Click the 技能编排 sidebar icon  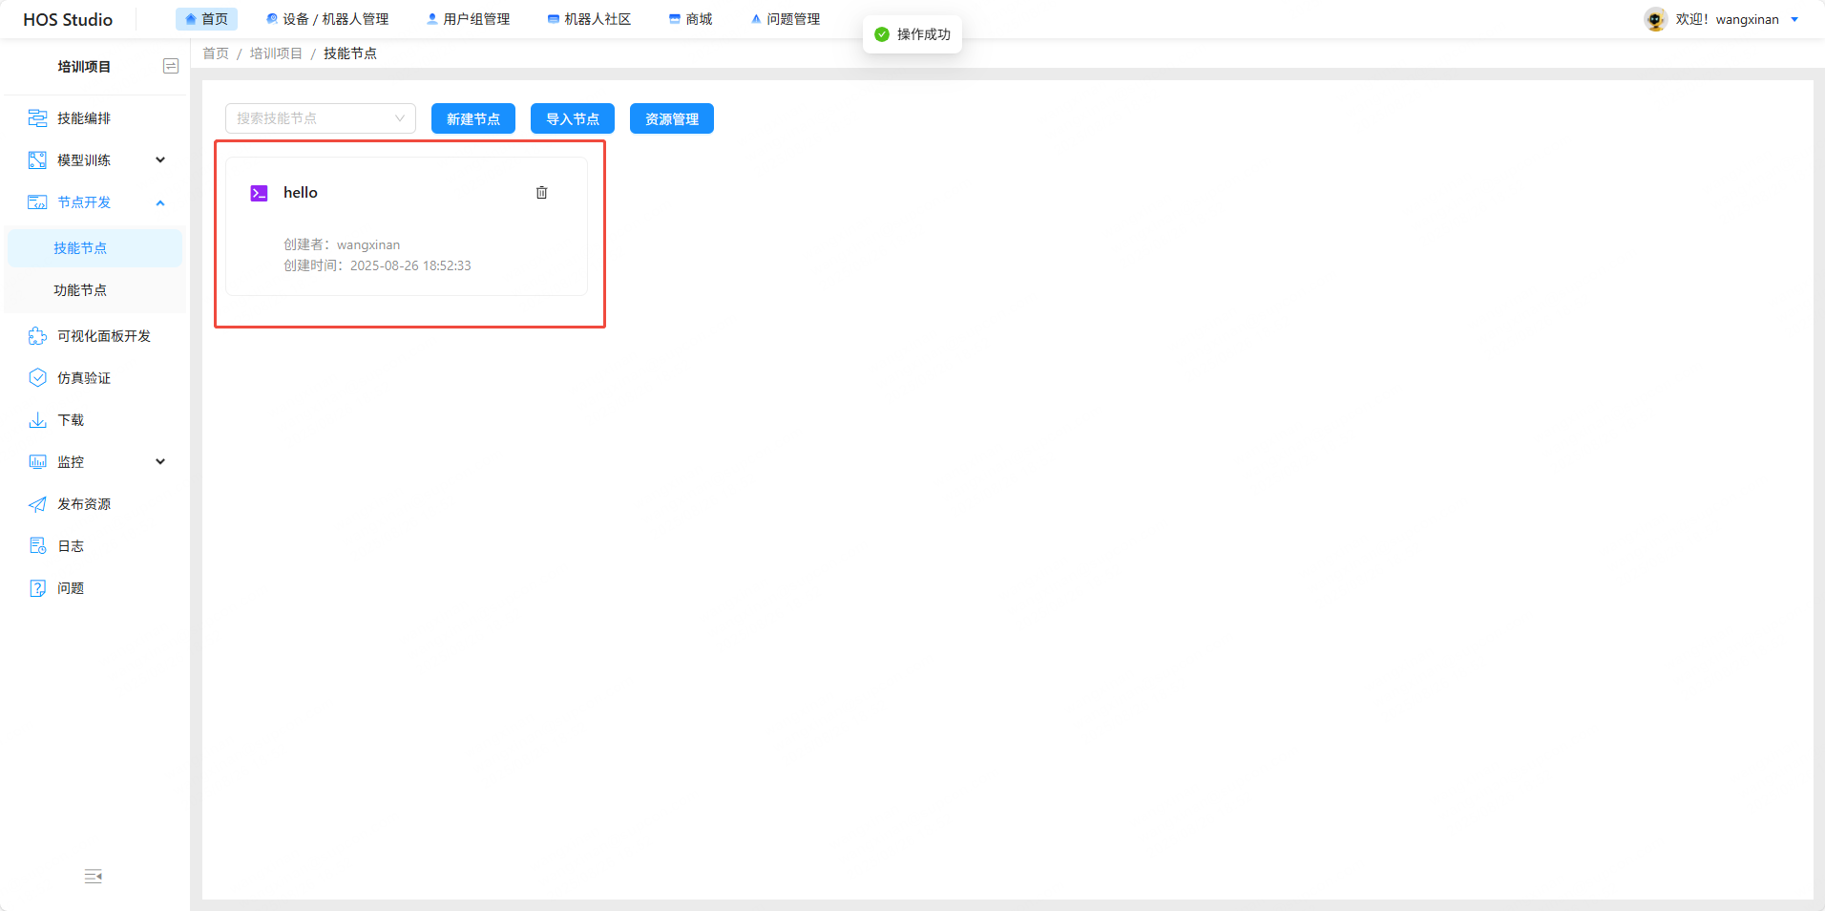pyautogui.click(x=37, y=118)
